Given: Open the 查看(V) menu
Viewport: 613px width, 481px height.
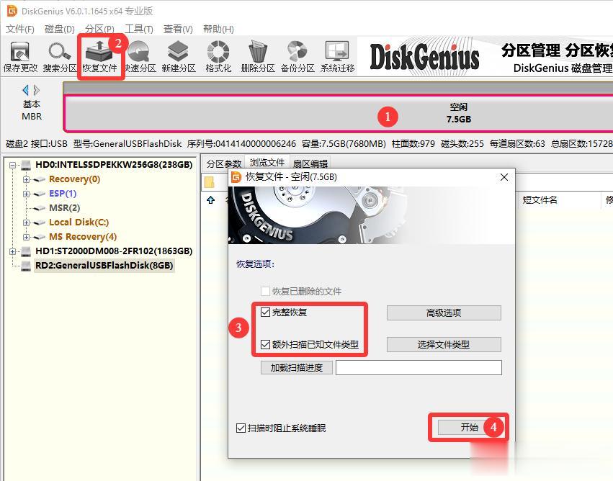Looking at the screenshot, I should click(x=178, y=29).
